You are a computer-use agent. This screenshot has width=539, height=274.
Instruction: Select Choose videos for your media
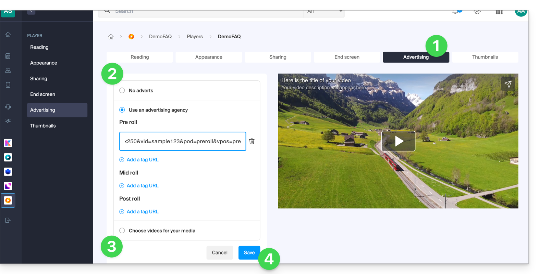(x=122, y=231)
